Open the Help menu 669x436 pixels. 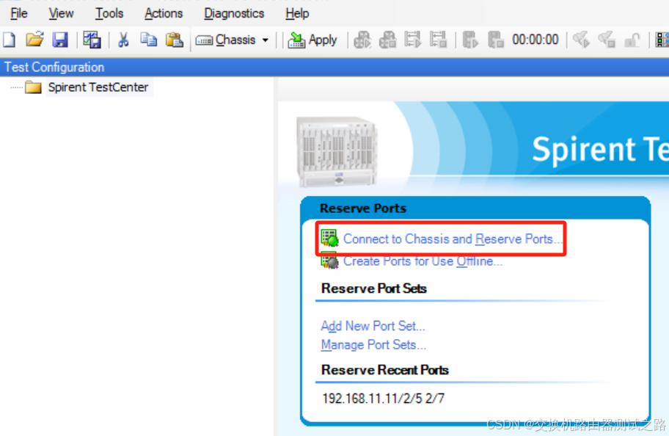click(x=297, y=14)
